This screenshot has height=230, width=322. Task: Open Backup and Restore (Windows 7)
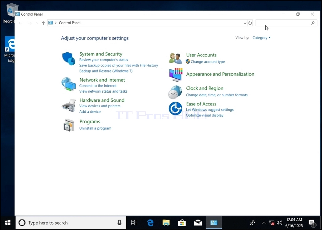click(106, 71)
